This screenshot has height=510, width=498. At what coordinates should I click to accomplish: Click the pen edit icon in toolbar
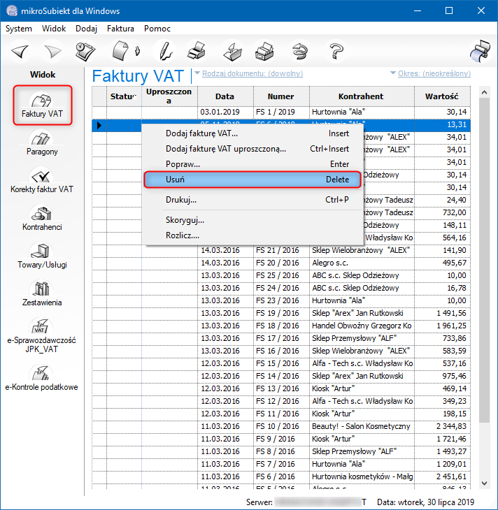pos(164,52)
